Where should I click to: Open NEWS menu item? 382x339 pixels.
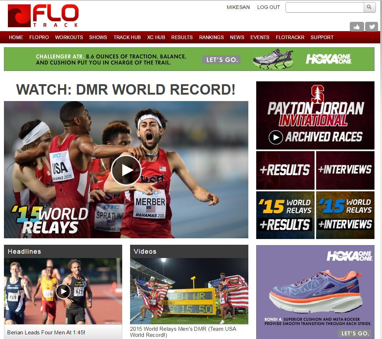coord(237,37)
